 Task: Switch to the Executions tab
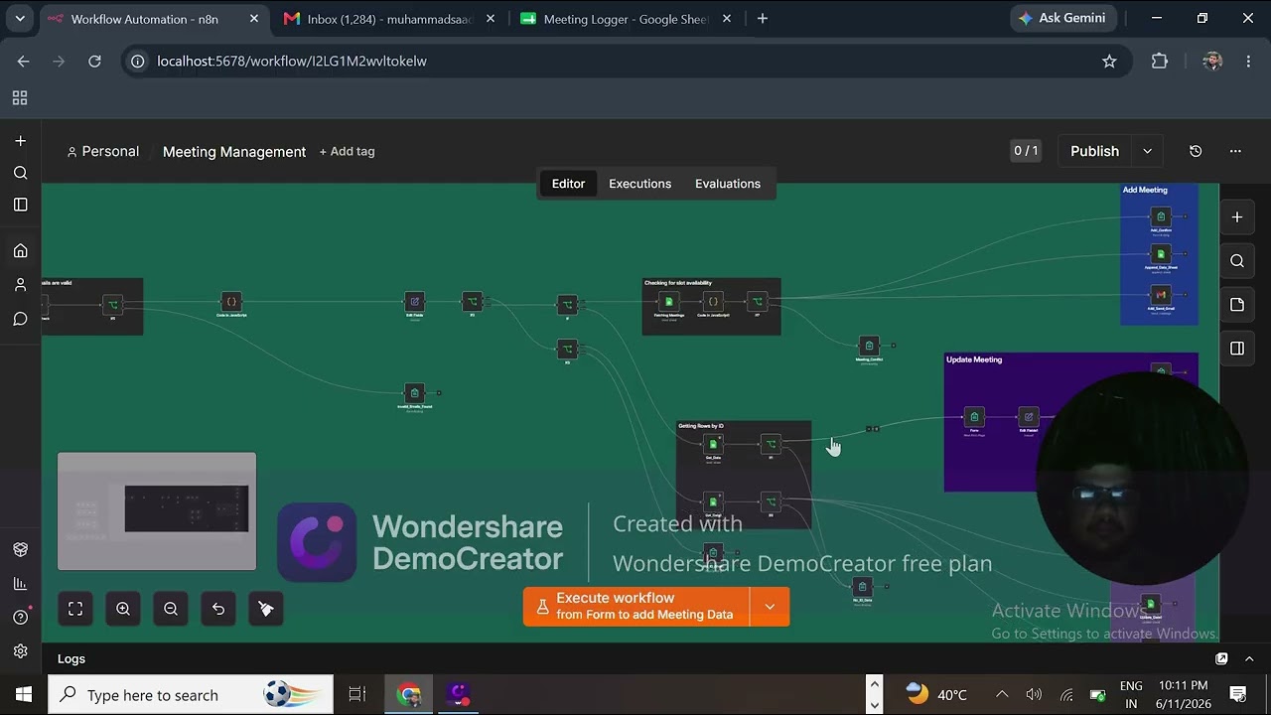point(639,184)
